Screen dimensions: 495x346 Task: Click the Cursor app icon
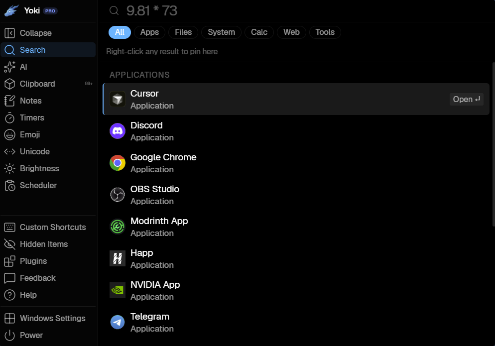click(118, 99)
